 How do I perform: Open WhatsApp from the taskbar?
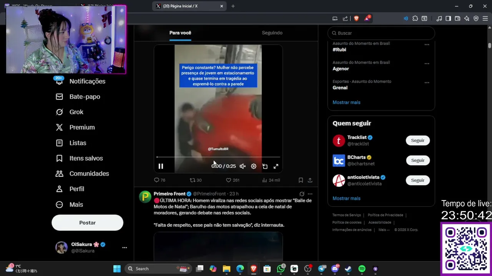[281, 269]
